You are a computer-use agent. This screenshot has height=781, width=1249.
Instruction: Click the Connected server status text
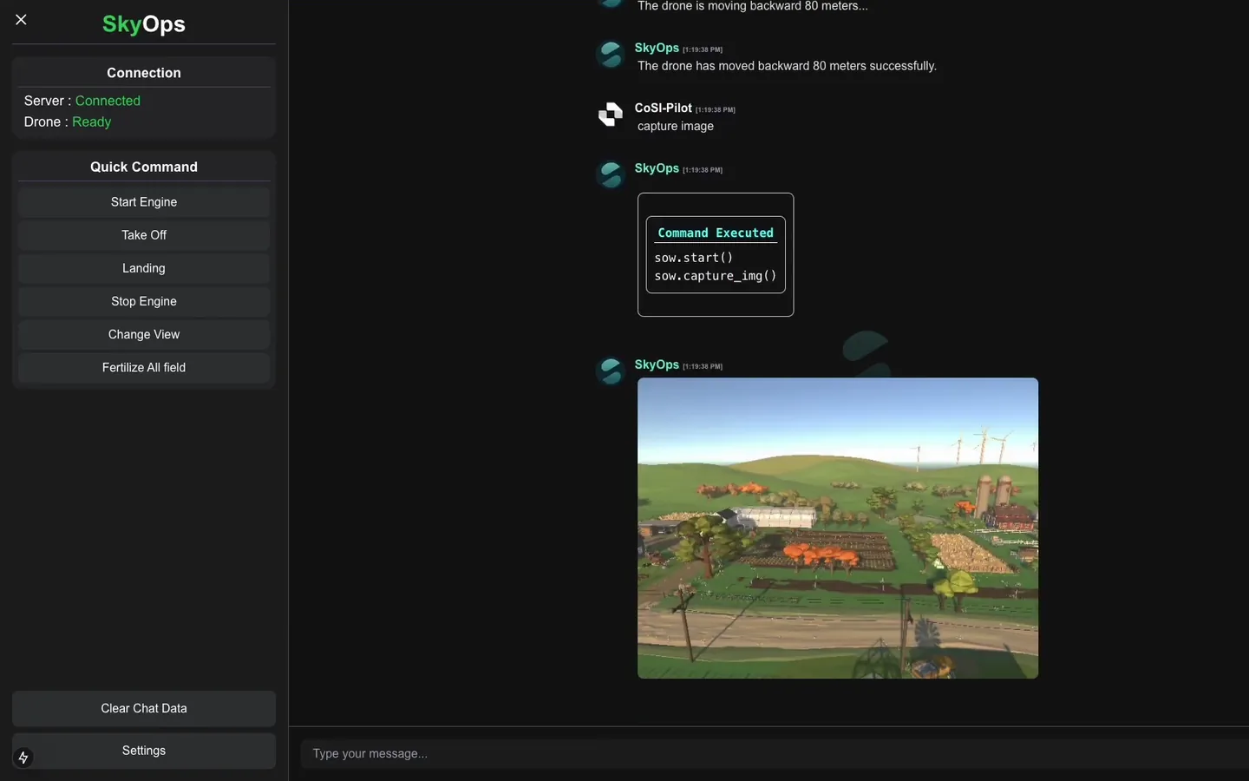tap(108, 101)
